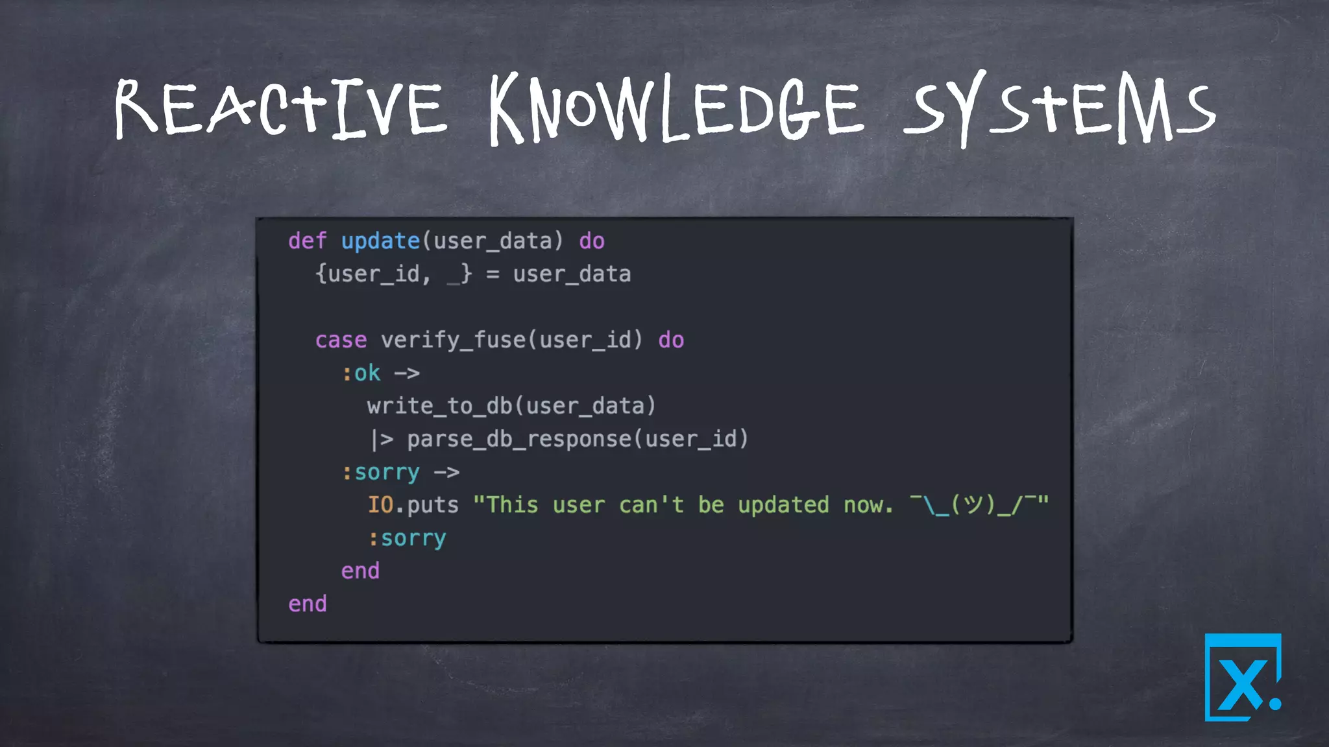The height and width of the screenshot is (747, 1329).
Task: Click the standalone ':sorry' return atom
Action: point(408,539)
